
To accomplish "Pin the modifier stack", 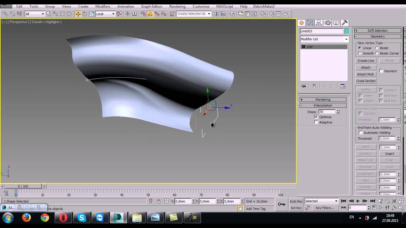I will [304, 86].
